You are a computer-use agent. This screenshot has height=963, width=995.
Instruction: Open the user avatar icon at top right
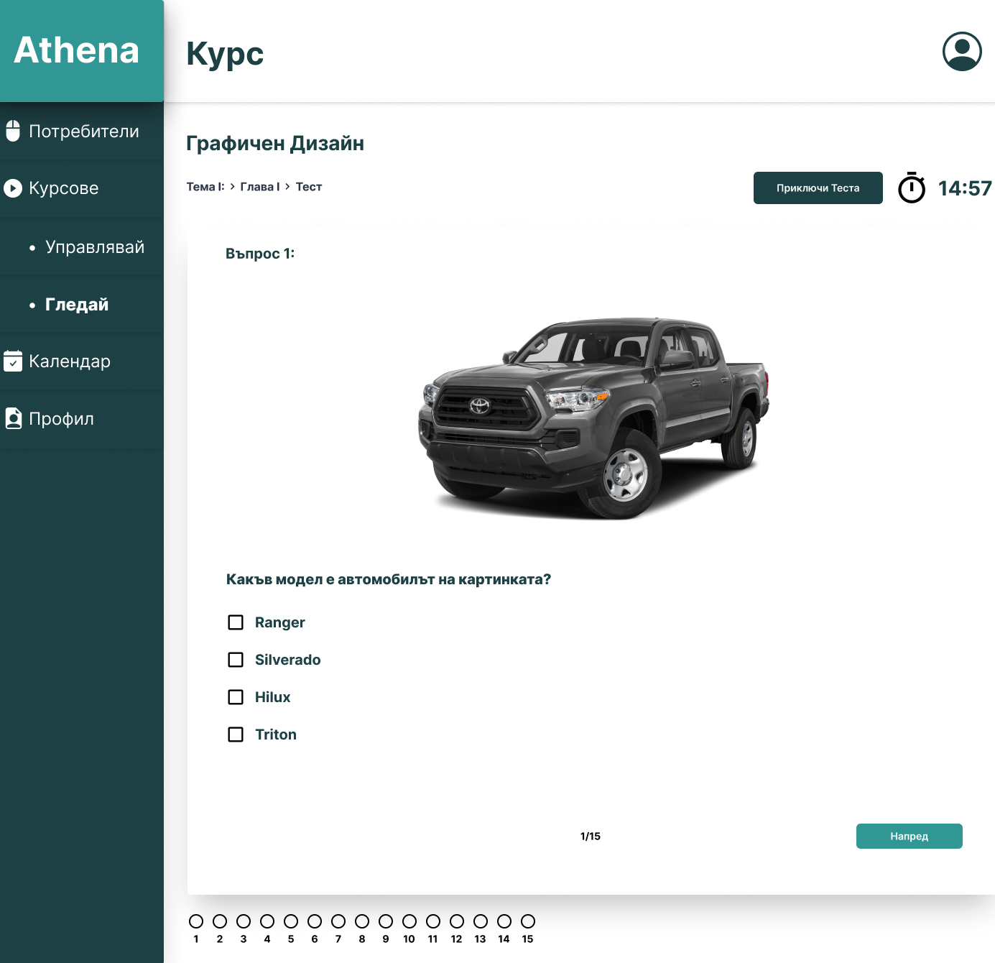(963, 52)
